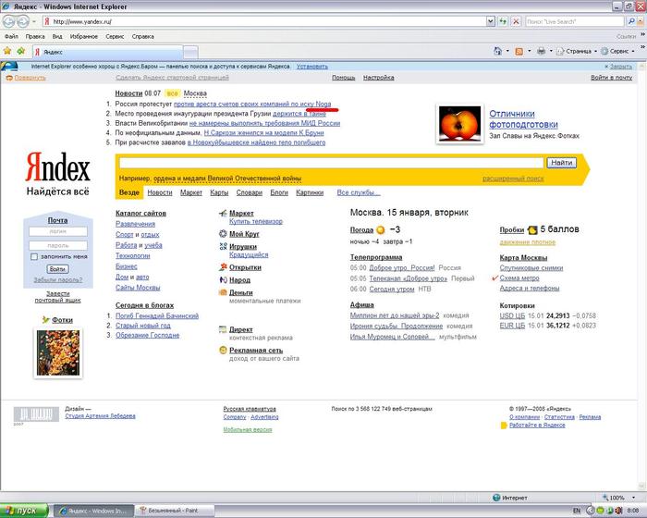Click the Открытки icon
647x518 pixels.
pos(223,267)
